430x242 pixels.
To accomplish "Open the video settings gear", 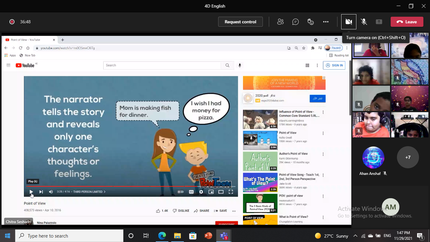I will point(201,192).
